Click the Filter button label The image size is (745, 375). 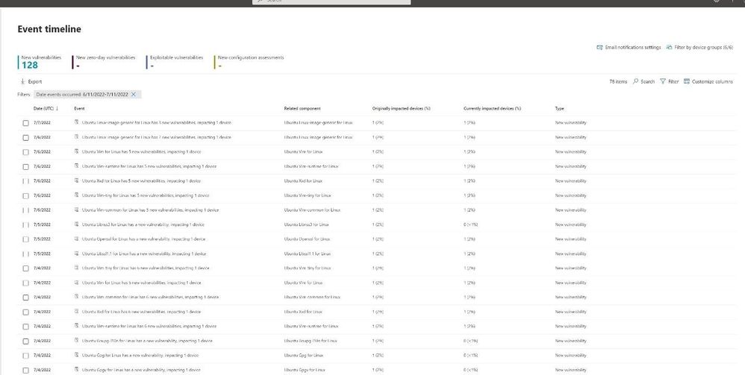[673, 82]
